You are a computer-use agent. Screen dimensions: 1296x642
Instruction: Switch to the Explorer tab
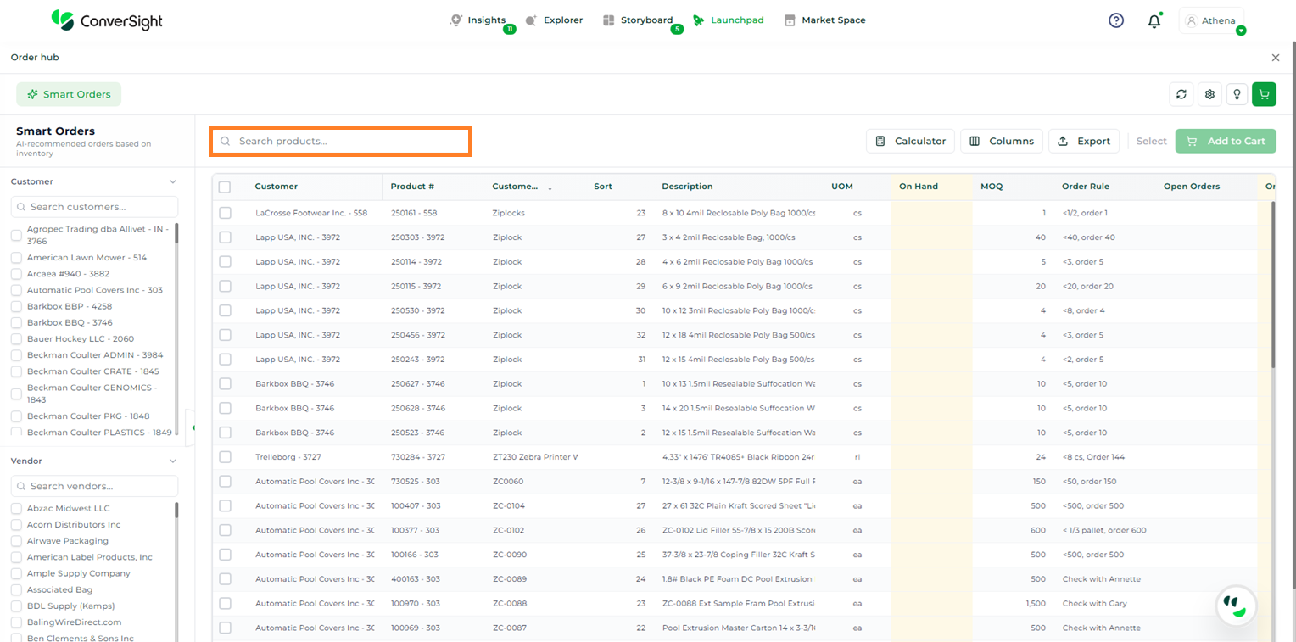(554, 20)
